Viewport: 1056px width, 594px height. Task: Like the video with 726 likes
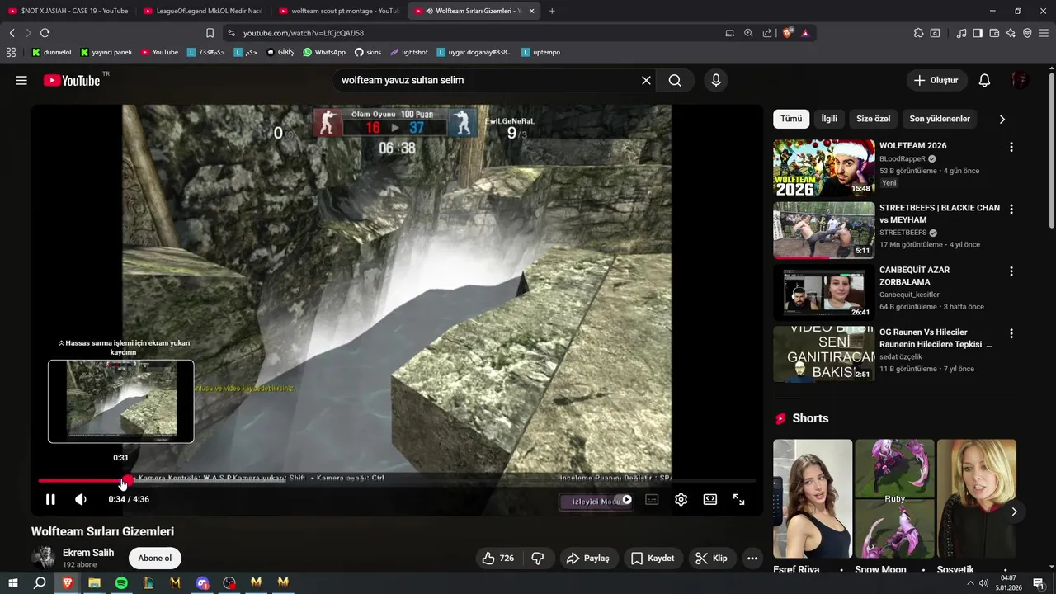(x=498, y=559)
